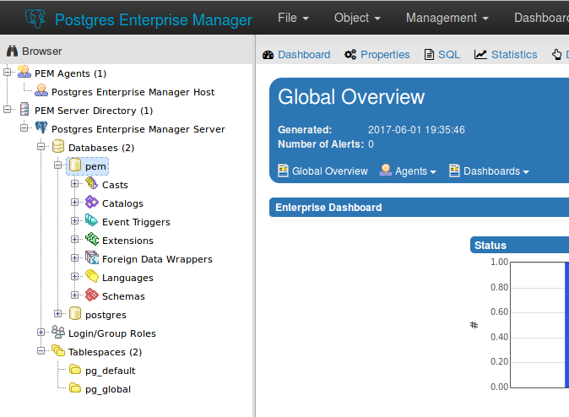This screenshot has height=417, width=569.
Task: Expand the postgres database node
Action: pyautogui.click(x=58, y=313)
